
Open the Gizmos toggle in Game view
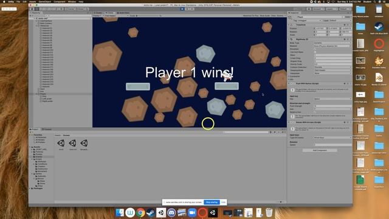coord(280,16)
